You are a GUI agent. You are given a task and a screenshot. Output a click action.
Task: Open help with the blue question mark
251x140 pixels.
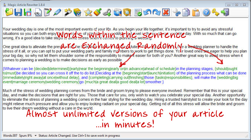pyautogui.click(x=206, y=12)
